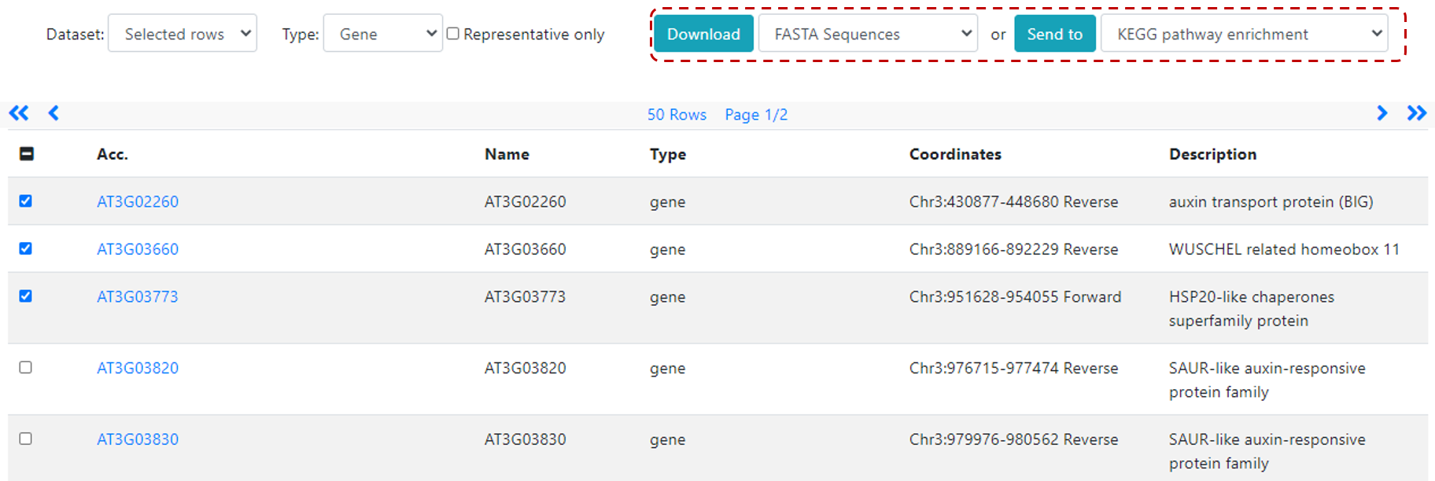This screenshot has height=481, width=1435.
Task: Click the Name cell AT3G03830
Action: pyautogui.click(x=525, y=439)
